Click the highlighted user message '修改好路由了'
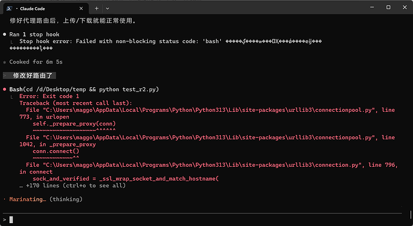 (33, 76)
